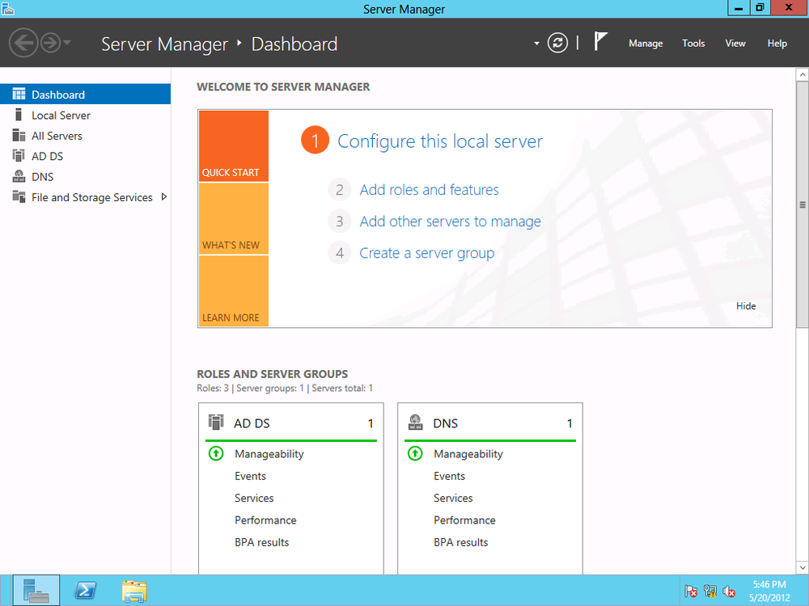
Task: Open Performance in the DNS tile
Action: pyautogui.click(x=464, y=520)
